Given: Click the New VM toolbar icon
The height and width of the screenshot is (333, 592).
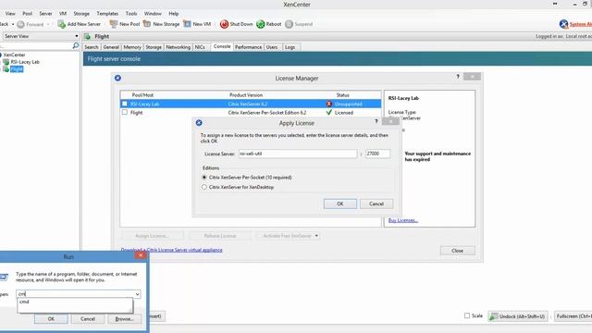Looking at the screenshot, I should click(187, 24).
